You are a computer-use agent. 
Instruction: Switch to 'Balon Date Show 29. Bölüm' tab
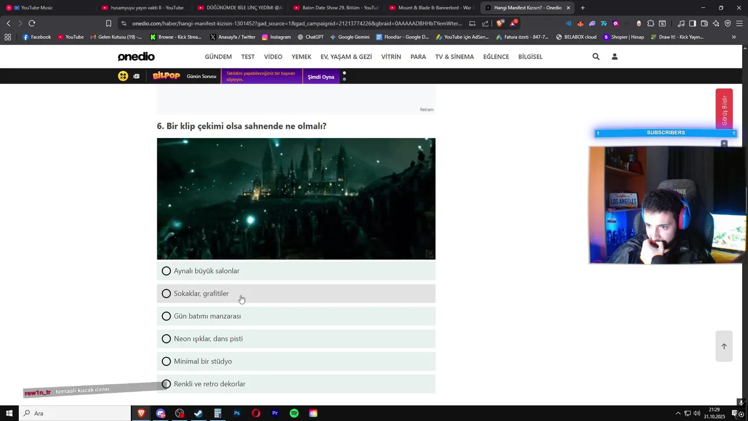(x=336, y=8)
